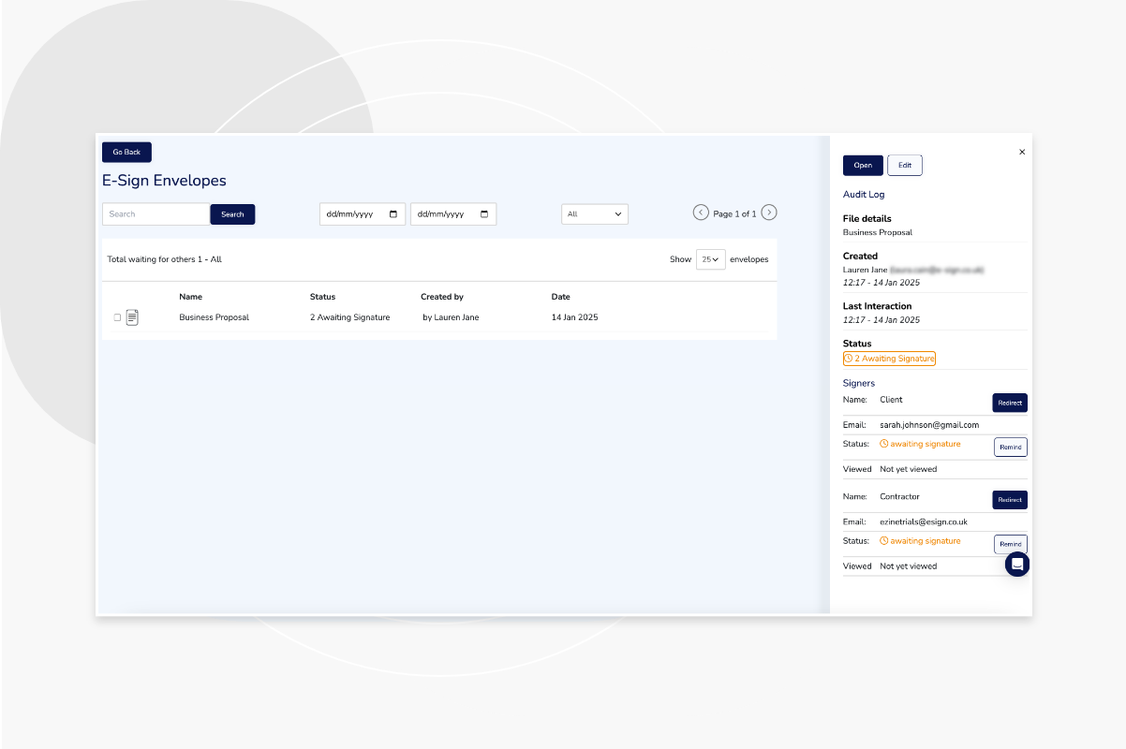
Task: Click the Created by column header
Action: click(x=442, y=297)
